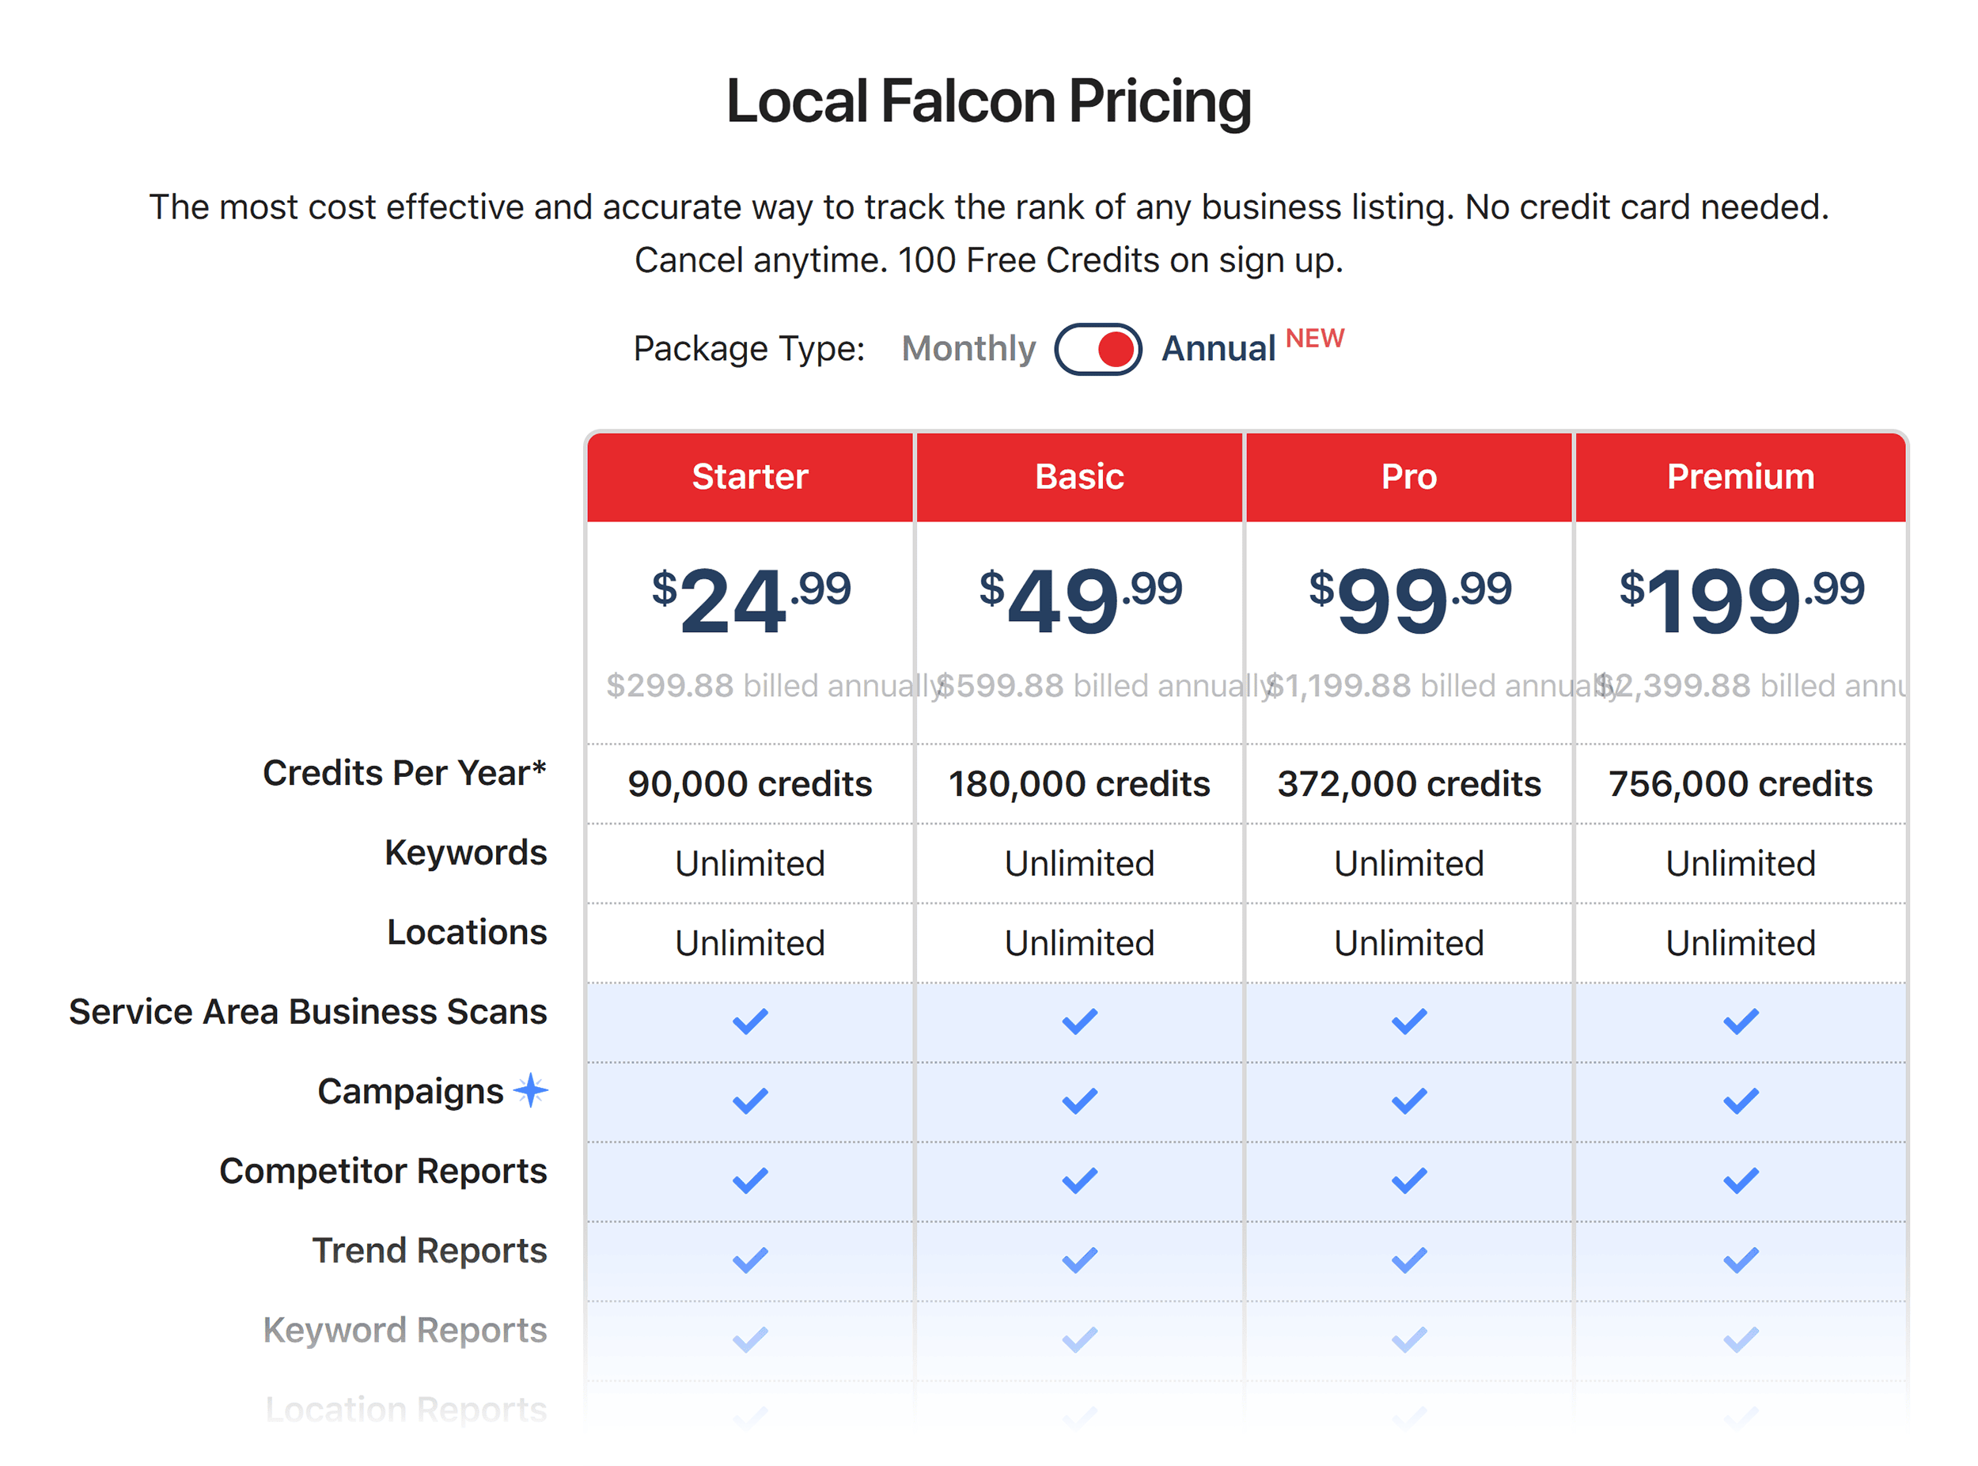Click the Competitor Reports checkmark under Pro
This screenshot has height=1466, width=1978.
click(x=1408, y=1180)
